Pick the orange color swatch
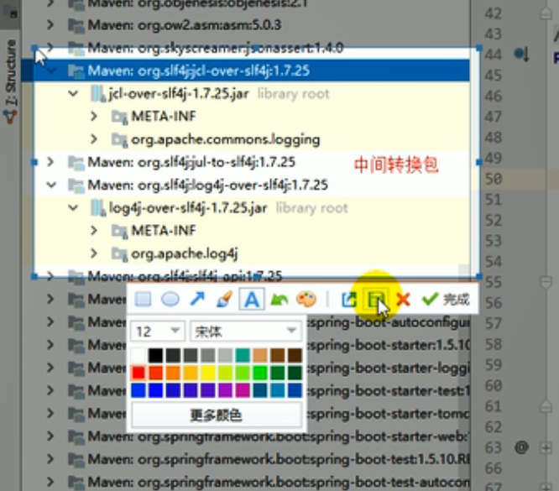Viewport: 559px width, 491px height. click(x=173, y=373)
